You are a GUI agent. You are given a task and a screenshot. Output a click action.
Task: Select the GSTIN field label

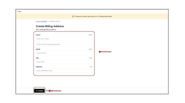(x=38, y=49)
